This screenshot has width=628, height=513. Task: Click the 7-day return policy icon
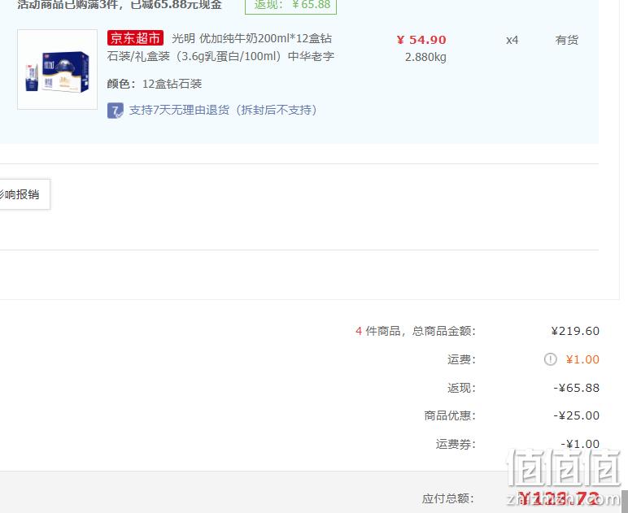[116, 111]
